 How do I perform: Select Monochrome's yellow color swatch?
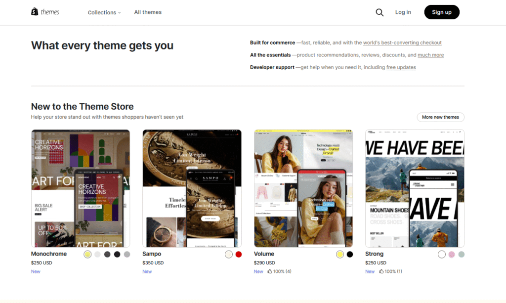87,254
